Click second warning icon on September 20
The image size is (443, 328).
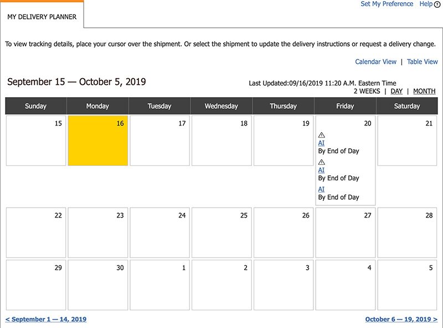point(322,162)
